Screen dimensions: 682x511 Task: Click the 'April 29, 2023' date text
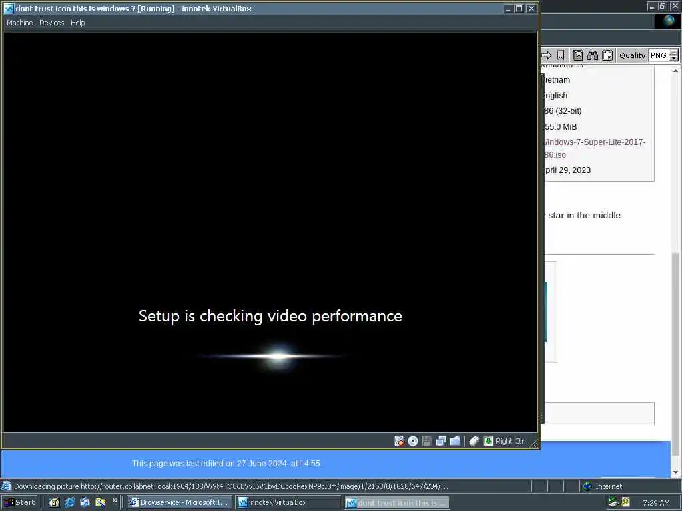click(567, 170)
